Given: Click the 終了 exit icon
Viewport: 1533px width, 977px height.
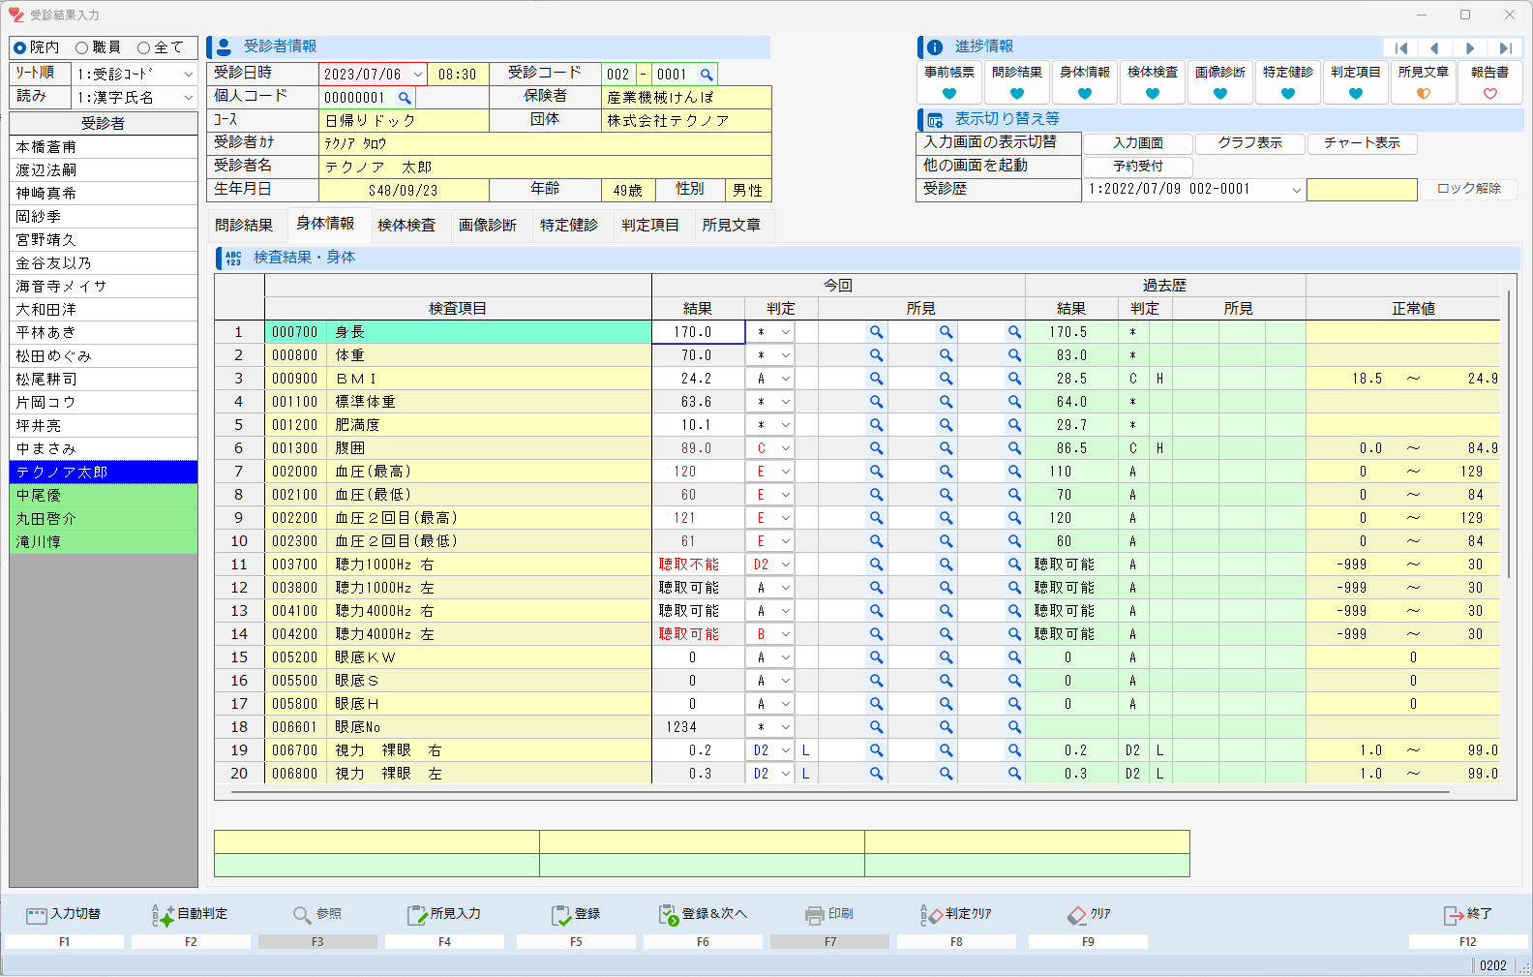Looking at the screenshot, I should tap(1454, 915).
